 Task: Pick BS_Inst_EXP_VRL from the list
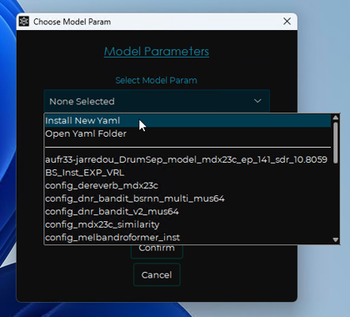(x=187, y=173)
